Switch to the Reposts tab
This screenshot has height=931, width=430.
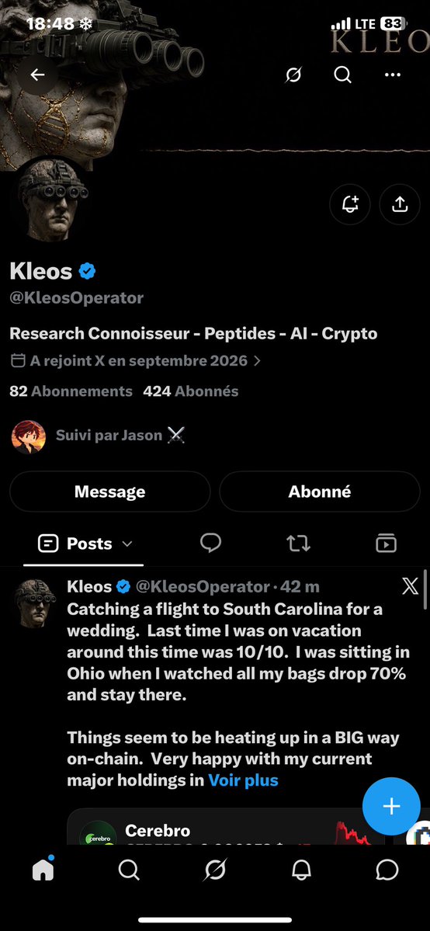[298, 544]
